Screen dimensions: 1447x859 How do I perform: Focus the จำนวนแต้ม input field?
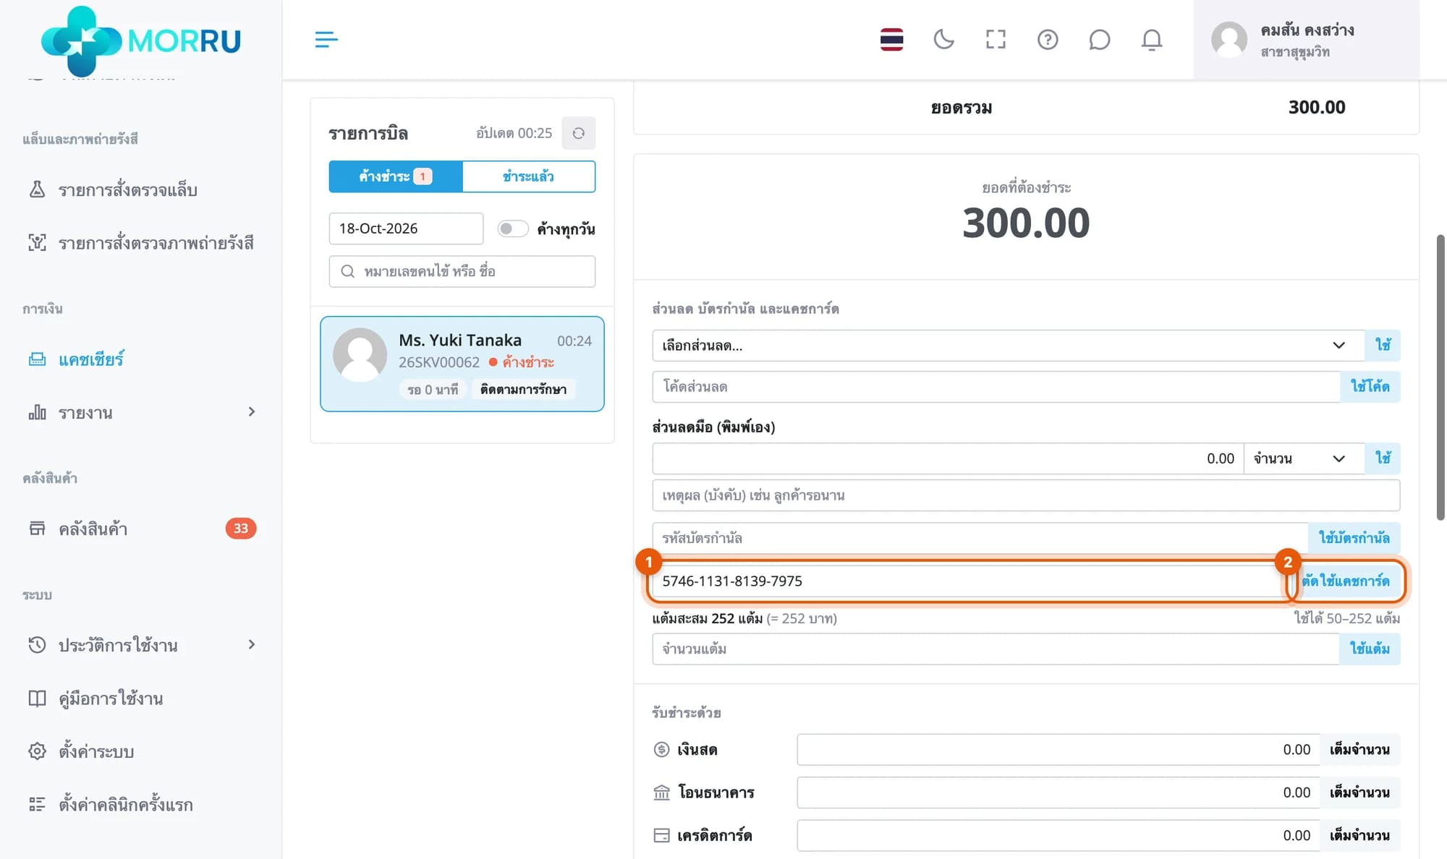tap(996, 649)
